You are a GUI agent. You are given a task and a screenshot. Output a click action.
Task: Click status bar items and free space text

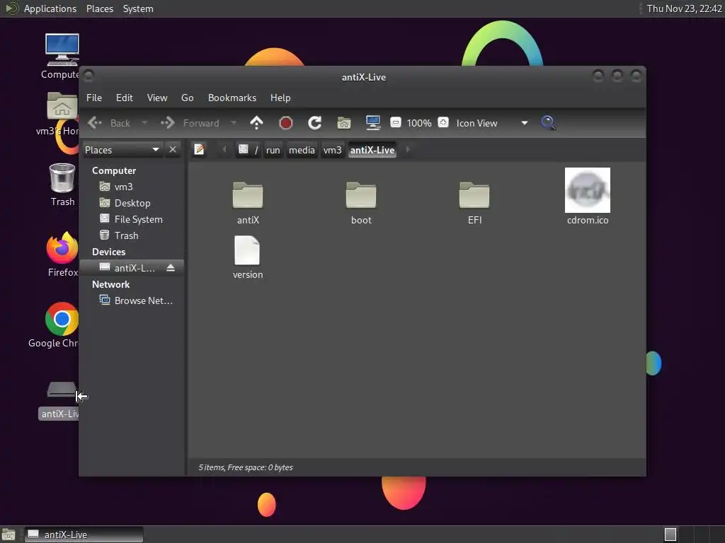click(246, 467)
